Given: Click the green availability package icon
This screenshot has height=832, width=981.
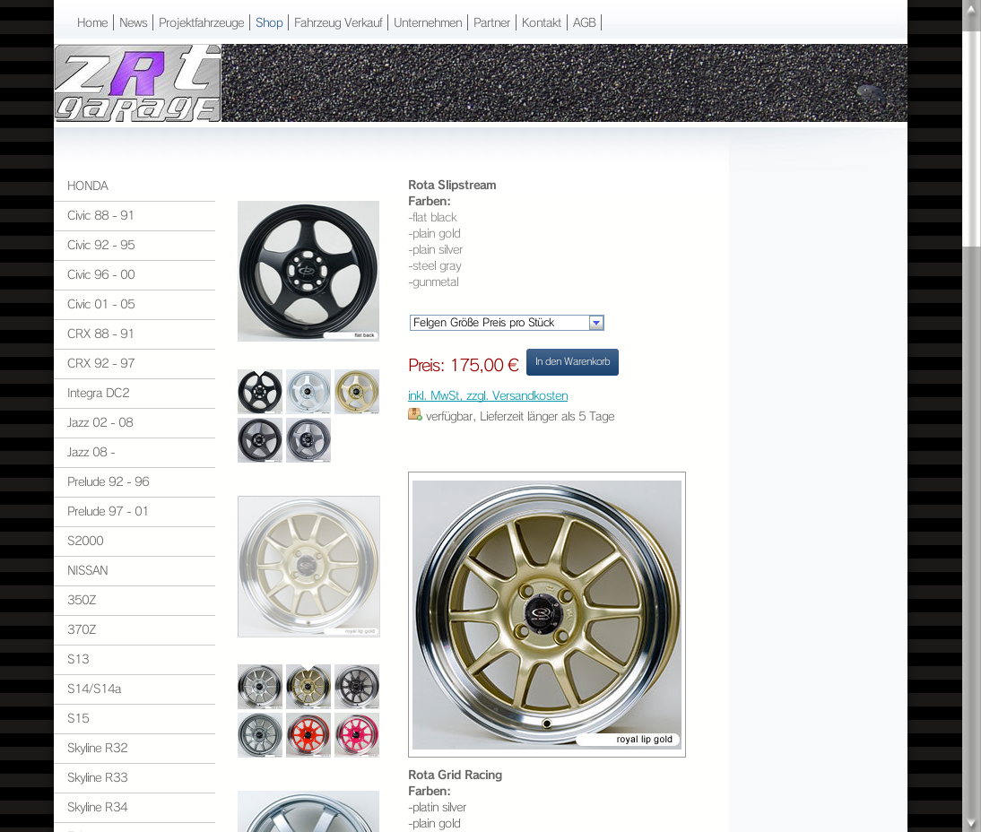Looking at the screenshot, I should (x=414, y=414).
